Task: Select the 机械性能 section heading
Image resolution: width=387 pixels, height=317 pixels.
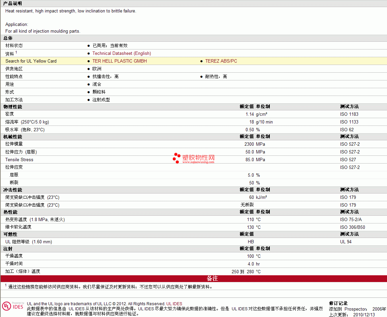Action: coord(12,137)
